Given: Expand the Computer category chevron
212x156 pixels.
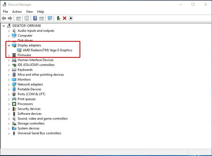Looking at the screenshot, I should [9, 36].
